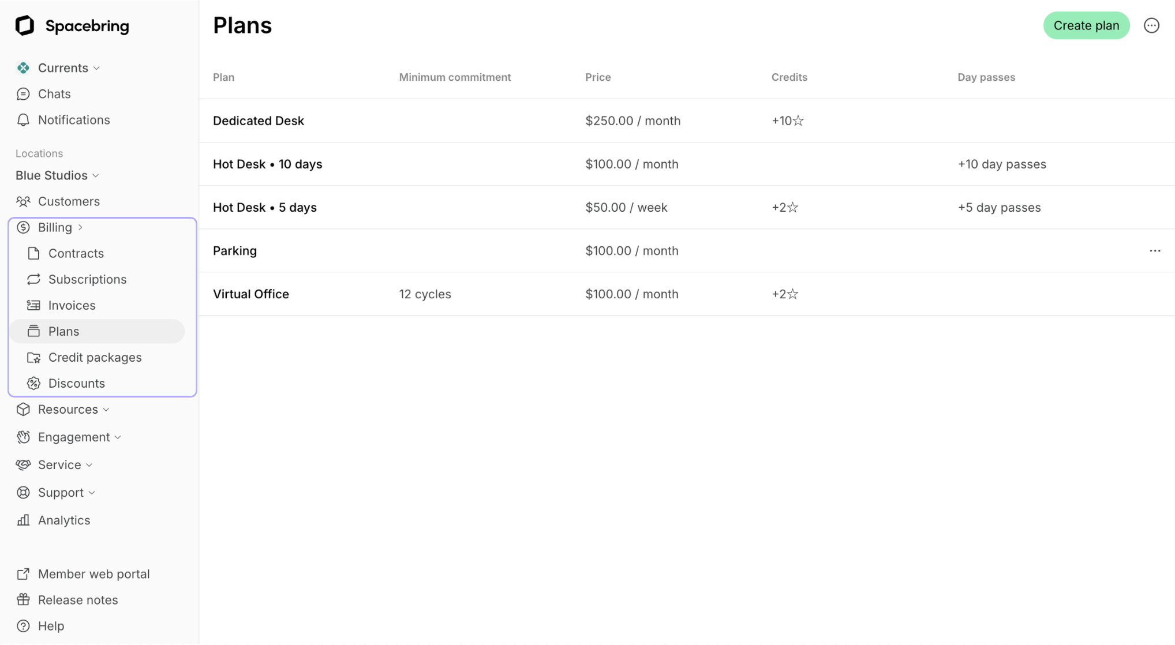Click the Release notes gift icon
This screenshot has width=1175, height=645.
[x=23, y=600]
